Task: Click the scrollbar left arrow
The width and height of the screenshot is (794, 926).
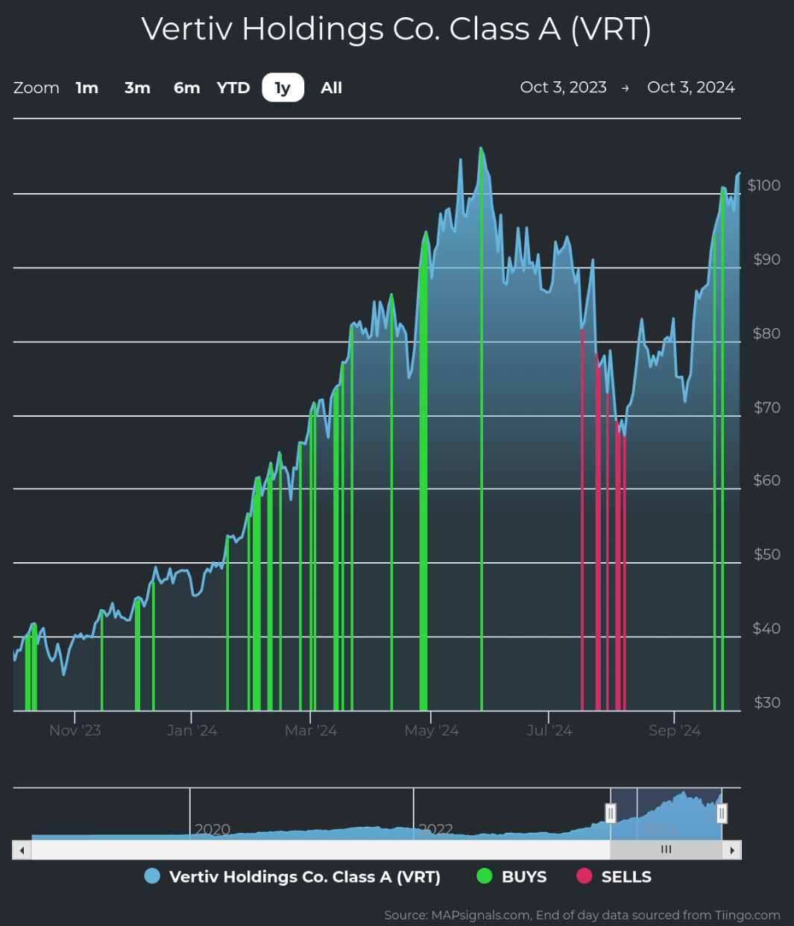Action: (x=22, y=850)
